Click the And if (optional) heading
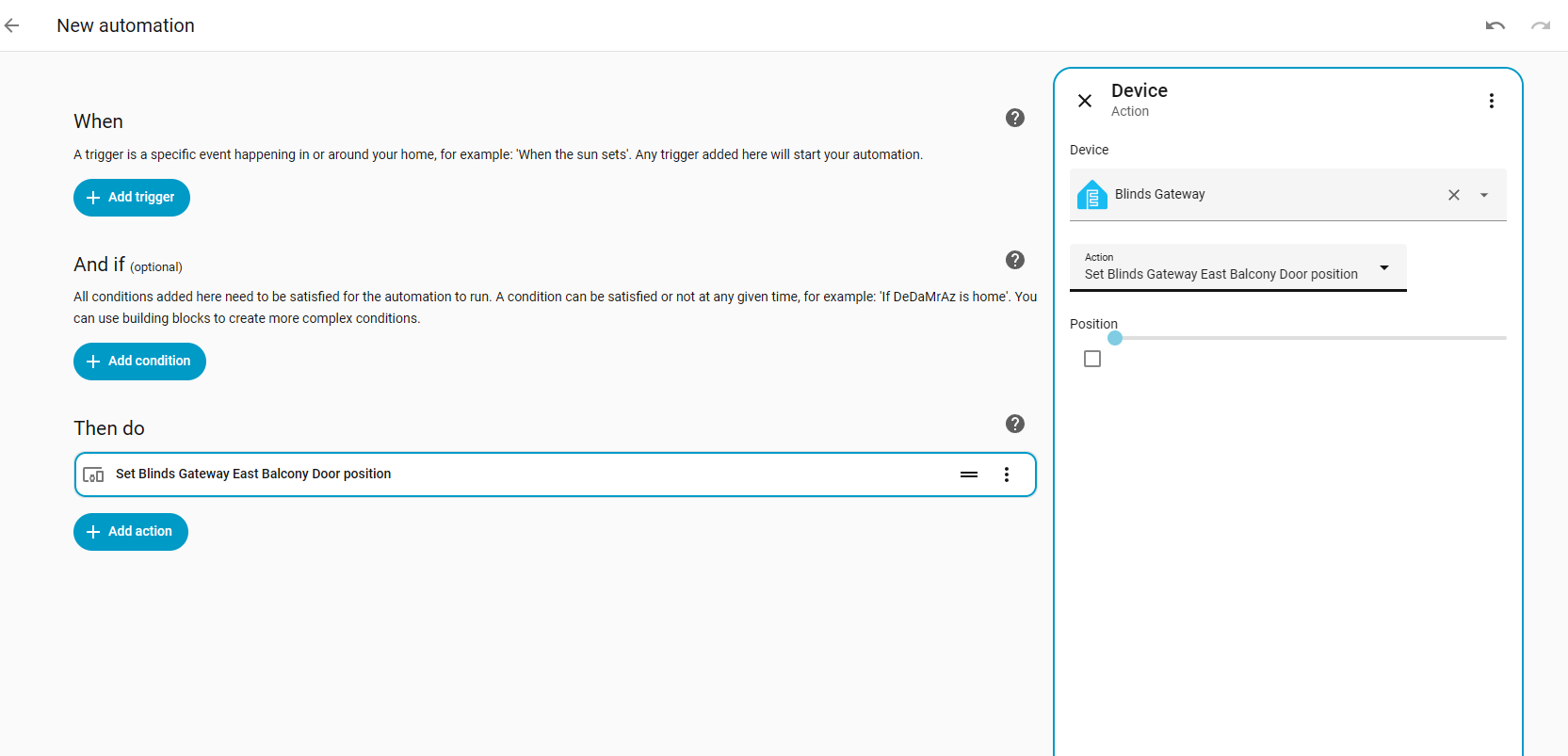Screen dimensions: 1568x756 point(128,265)
